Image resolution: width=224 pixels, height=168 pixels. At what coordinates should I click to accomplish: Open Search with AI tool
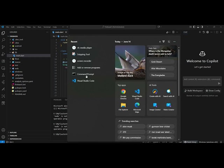tap(169, 93)
